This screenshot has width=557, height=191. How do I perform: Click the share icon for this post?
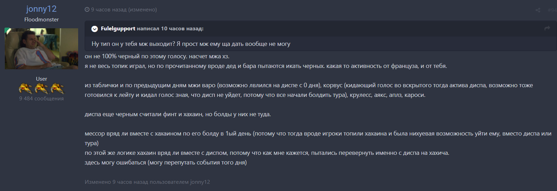[x=538, y=10]
